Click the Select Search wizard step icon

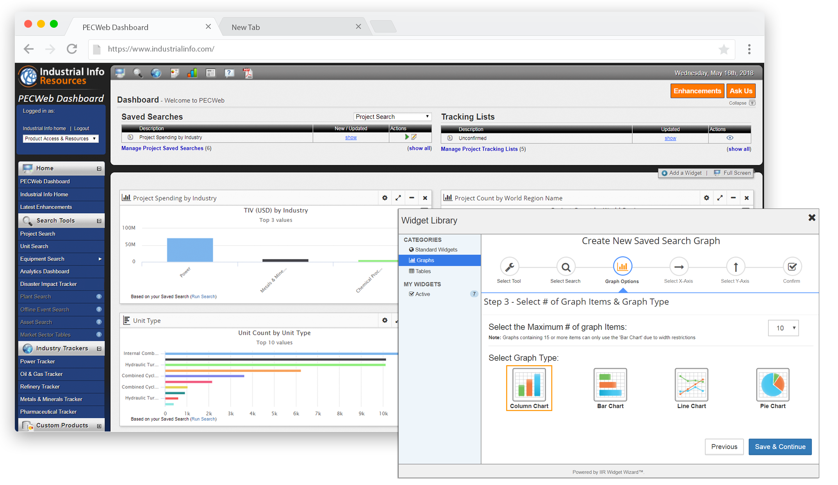565,267
